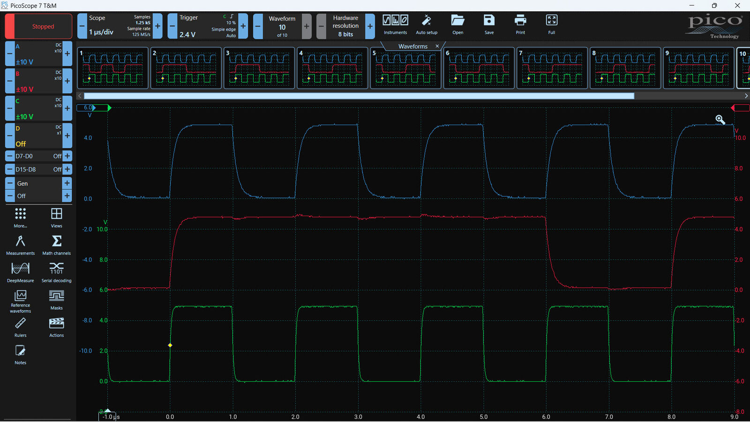Raise trigger level with Trigger plus
750x422 pixels.
point(243,26)
